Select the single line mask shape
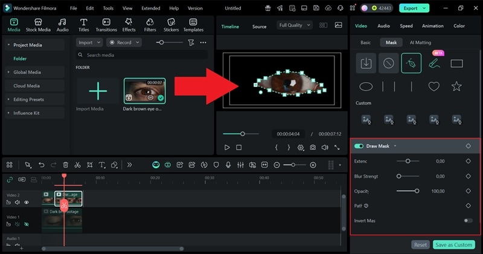Image resolution: width=483 pixels, height=254 pixels. (411, 86)
